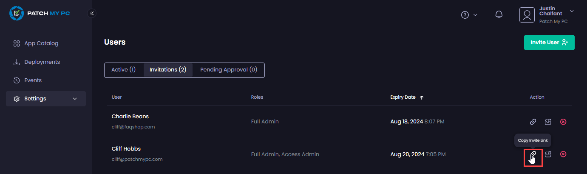
Task: Copy invite link for Cliff Hobbs
Action: (x=533, y=154)
